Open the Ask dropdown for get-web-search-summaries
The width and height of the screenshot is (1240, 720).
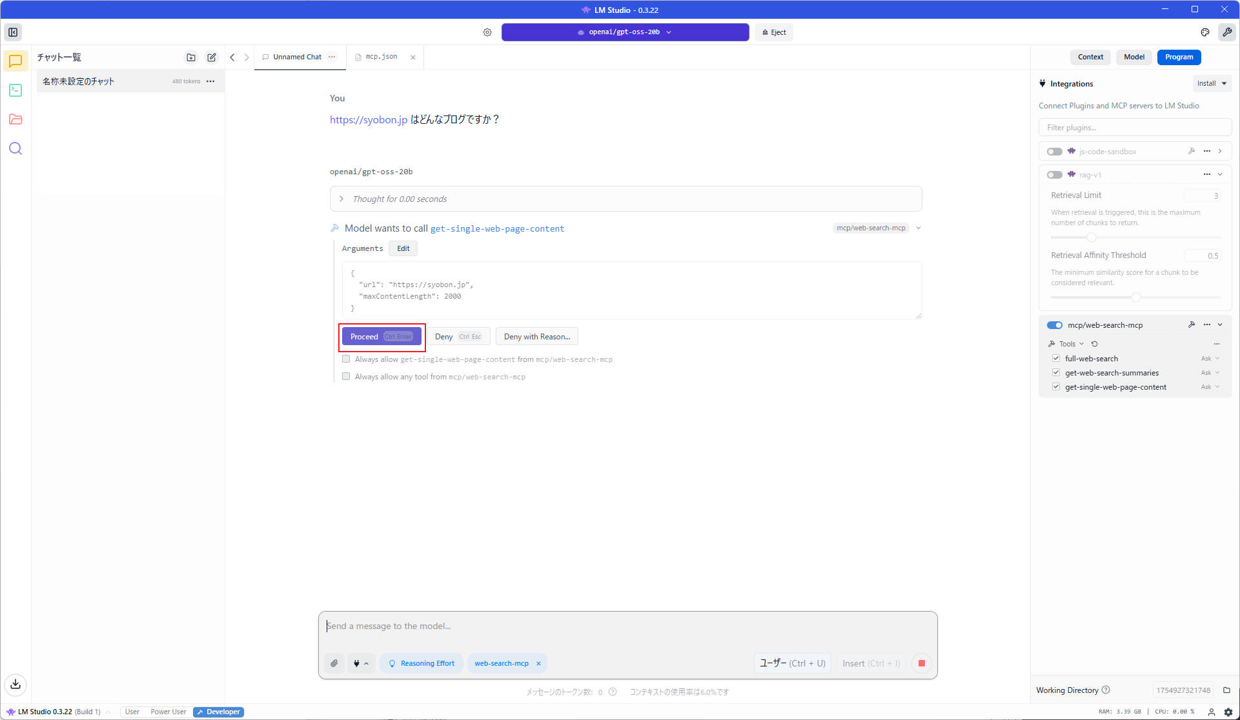(x=1210, y=372)
